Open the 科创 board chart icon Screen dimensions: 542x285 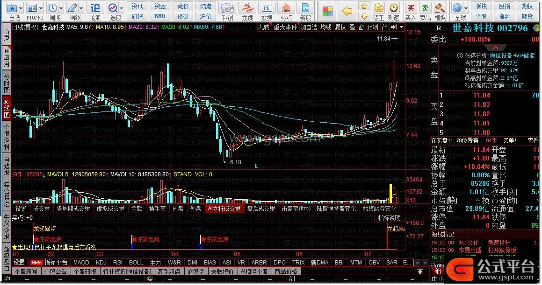pyautogui.click(x=227, y=7)
